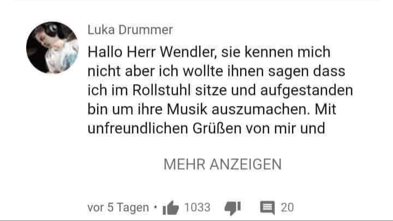
Task: Click the 'Hallo Herr Wendler' first line
Action: pos(209,52)
